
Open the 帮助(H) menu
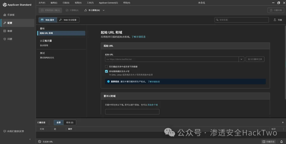pyautogui.click(x=127, y=3)
